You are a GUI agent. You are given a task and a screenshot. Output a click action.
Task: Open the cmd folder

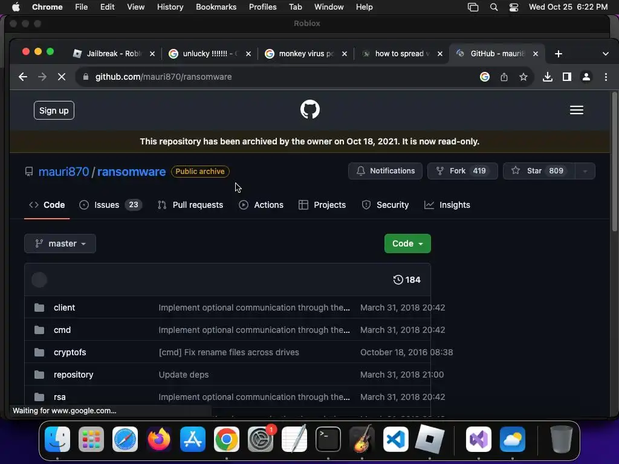(x=62, y=330)
